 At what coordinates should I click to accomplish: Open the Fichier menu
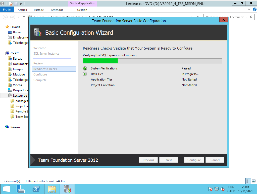(x=7, y=10)
